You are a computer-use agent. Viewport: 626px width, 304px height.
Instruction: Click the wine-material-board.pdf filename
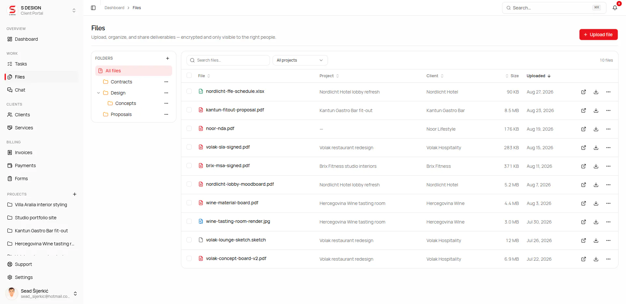(x=232, y=203)
